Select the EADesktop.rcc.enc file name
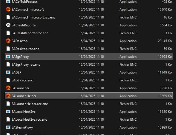This screenshot has height=135, width=176. (25, 49)
